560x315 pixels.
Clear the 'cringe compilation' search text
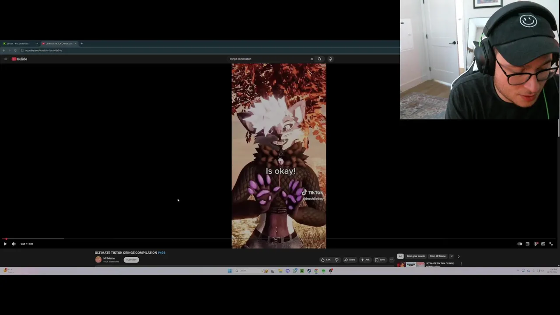[x=311, y=59]
